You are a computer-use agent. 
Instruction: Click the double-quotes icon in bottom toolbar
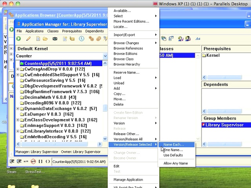(26, 161)
